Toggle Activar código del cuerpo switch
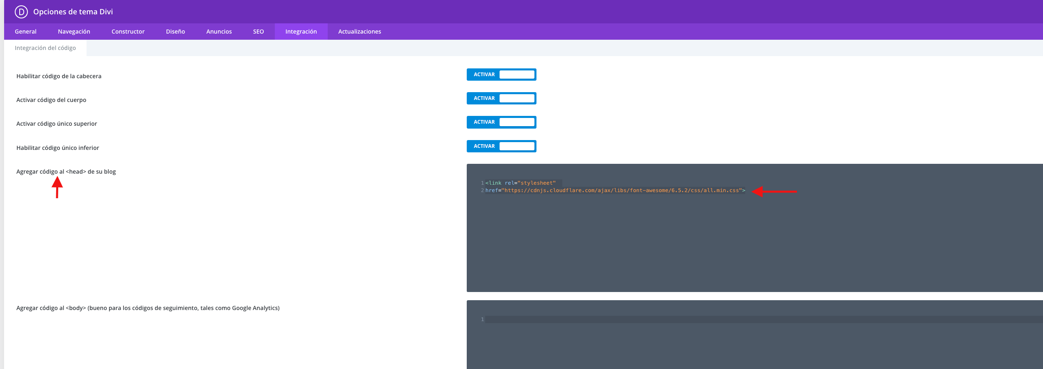This screenshot has width=1043, height=369. (501, 98)
